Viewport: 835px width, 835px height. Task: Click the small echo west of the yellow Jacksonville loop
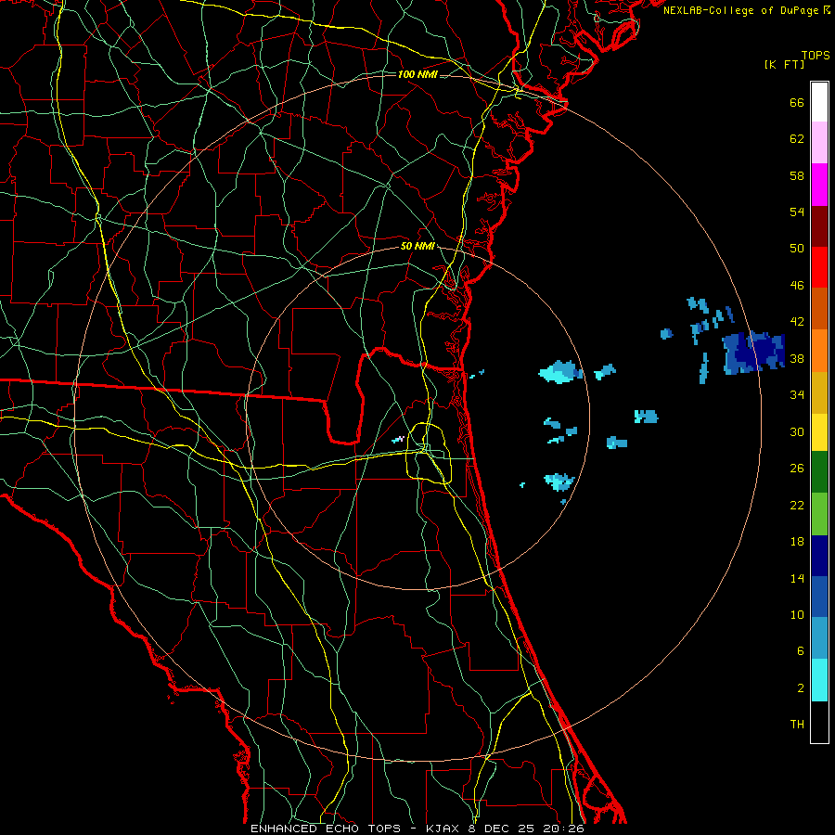[398, 440]
